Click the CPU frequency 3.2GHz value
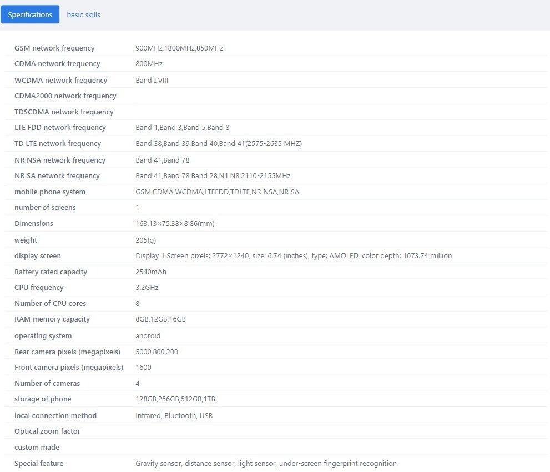This screenshot has height=472, width=550. pos(147,288)
